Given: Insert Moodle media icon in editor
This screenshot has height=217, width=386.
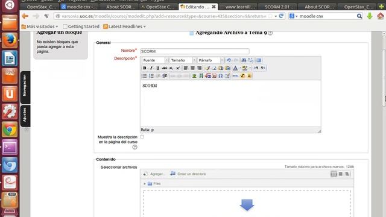Looking at the screenshot, I should pos(201,76).
